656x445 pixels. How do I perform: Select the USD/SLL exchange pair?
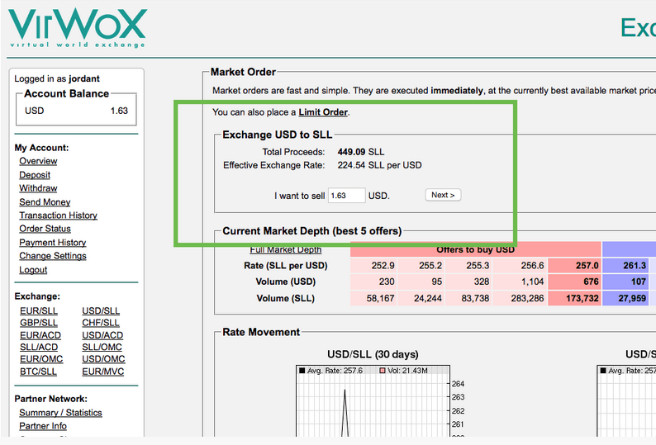(101, 310)
